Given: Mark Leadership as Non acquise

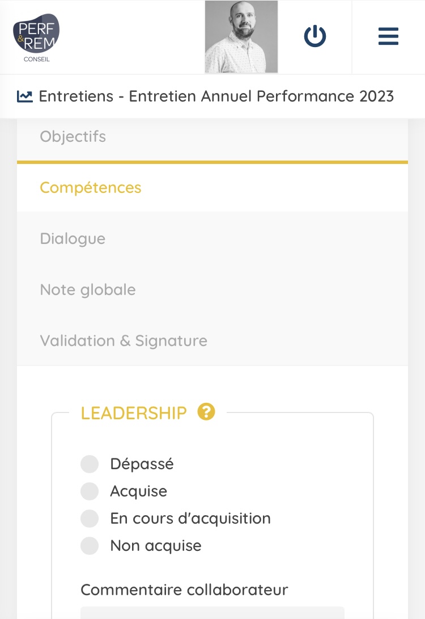Looking at the screenshot, I should pos(90,546).
